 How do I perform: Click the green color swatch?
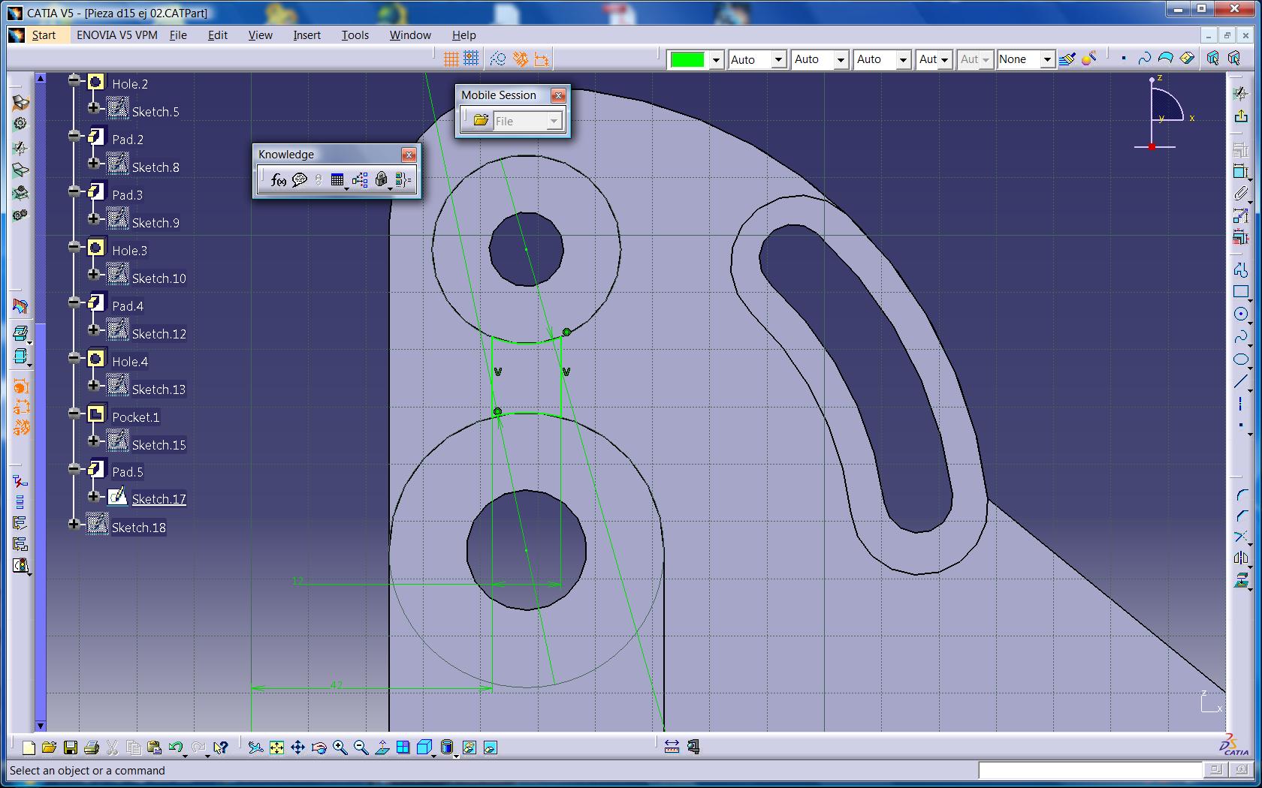click(x=687, y=59)
